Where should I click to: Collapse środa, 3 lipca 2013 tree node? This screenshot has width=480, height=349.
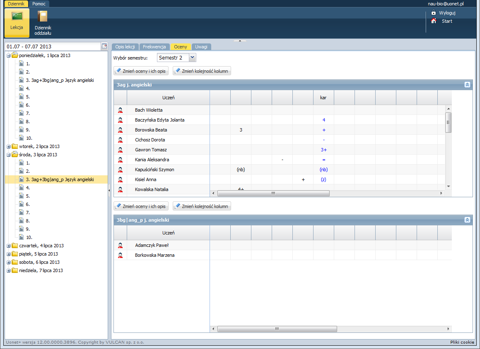(9, 155)
